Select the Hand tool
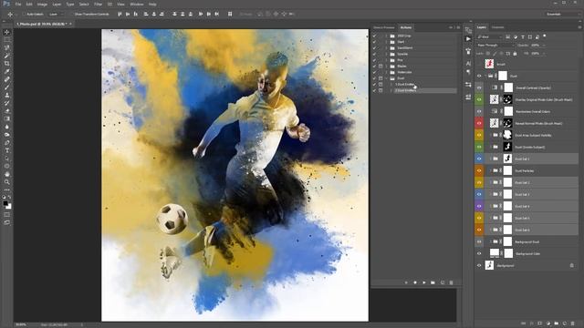 (x=6, y=174)
